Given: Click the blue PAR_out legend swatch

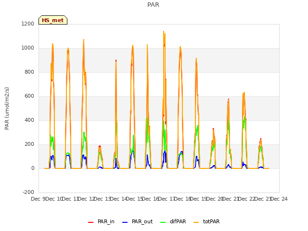Looking at the screenshot, I should coord(125,222).
